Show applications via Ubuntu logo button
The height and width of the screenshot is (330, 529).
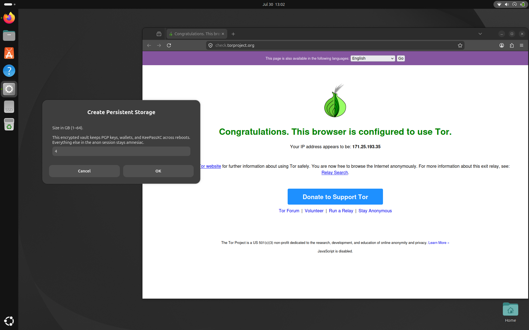9,321
